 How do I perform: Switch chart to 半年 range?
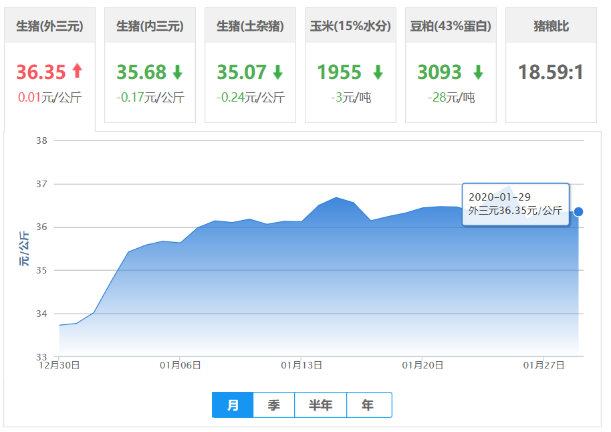click(x=320, y=405)
